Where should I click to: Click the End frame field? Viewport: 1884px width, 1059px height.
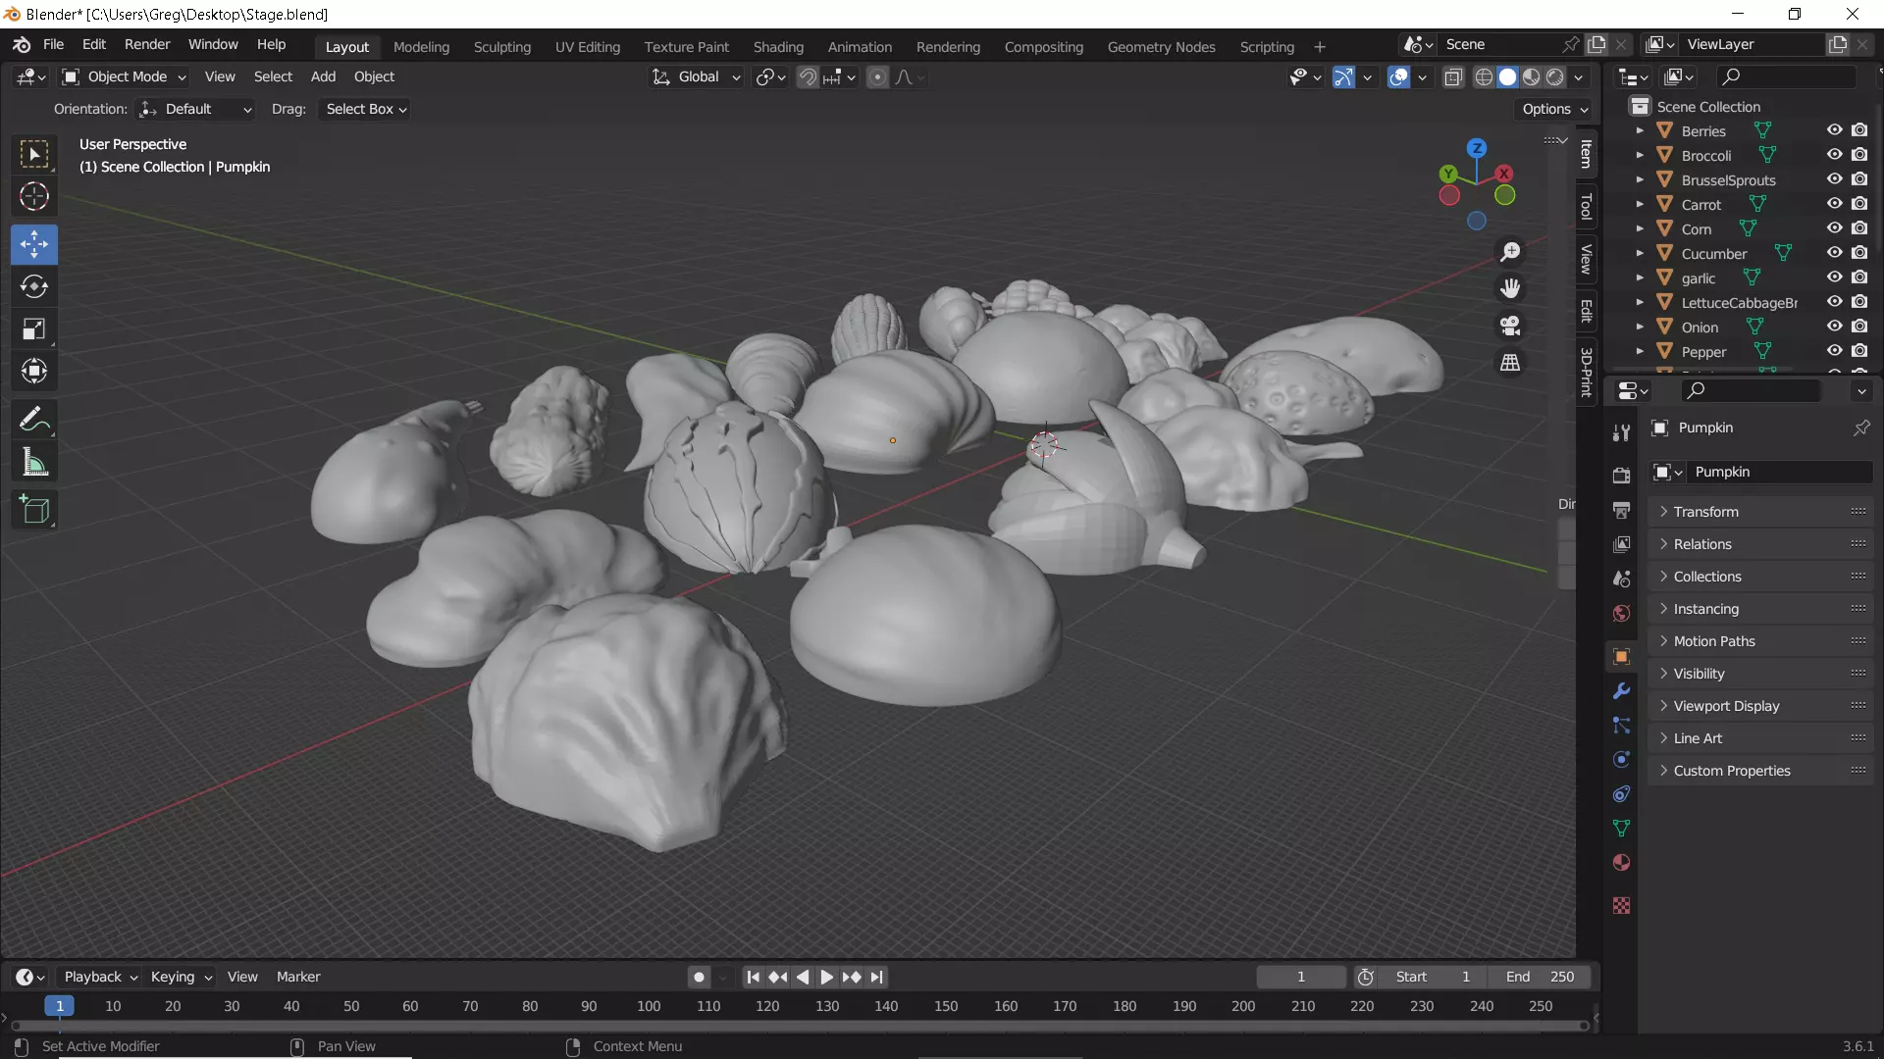coord(1541,977)
